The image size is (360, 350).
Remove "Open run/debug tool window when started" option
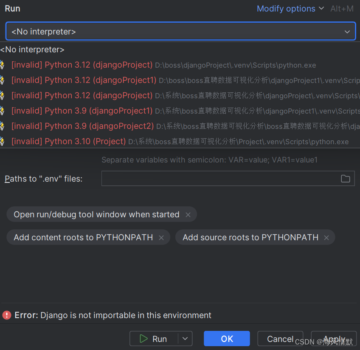click(188, 214)
